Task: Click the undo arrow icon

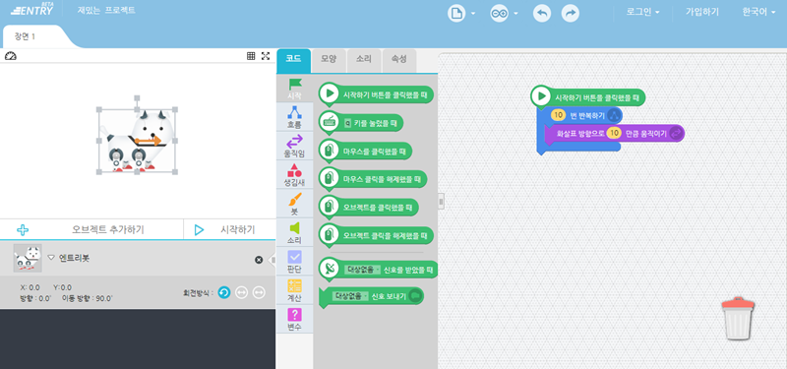Action: pyautogui.click(x=542, y=13)
